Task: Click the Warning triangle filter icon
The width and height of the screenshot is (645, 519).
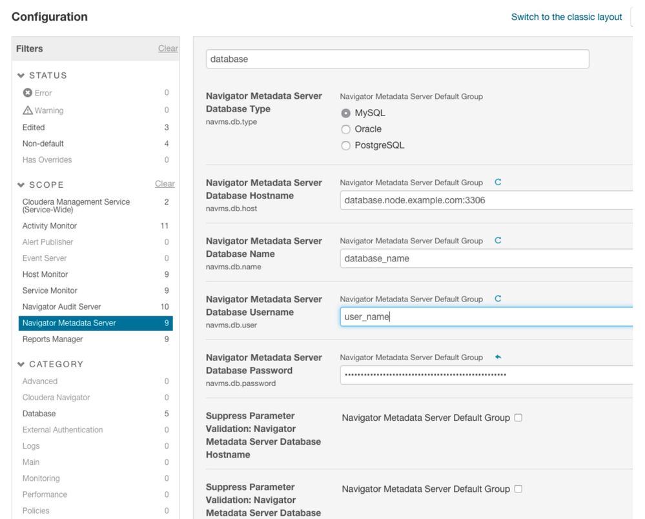Action: [x=27, y=110]
